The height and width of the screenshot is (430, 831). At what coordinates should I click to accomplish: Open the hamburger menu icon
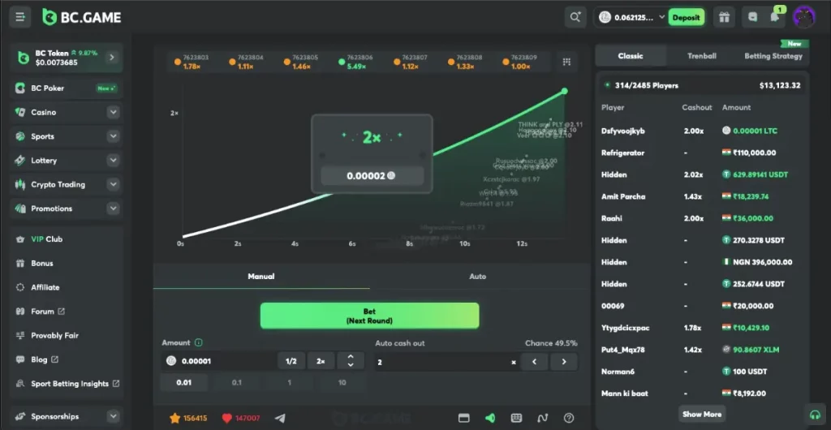point(20,17)
